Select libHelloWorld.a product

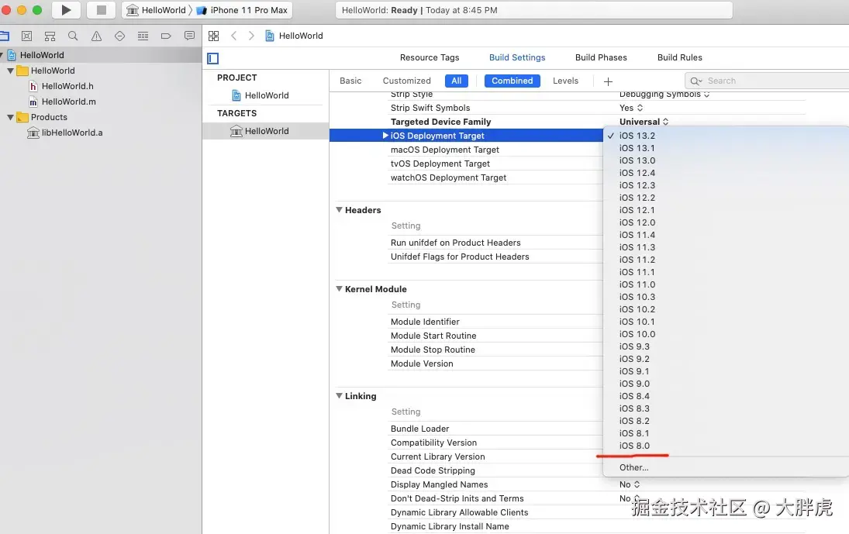pyautogui.click(x=65, y=133)
